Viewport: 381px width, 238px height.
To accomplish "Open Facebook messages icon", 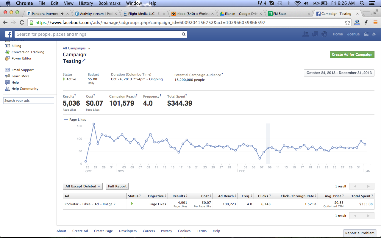I will pos(315,34).
